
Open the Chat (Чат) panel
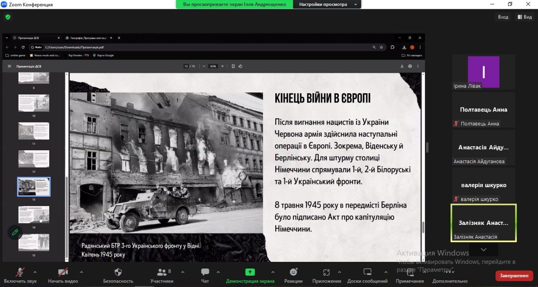(205, 272)
